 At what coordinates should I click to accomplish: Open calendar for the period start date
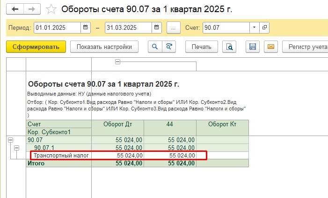tap(86, 27)
